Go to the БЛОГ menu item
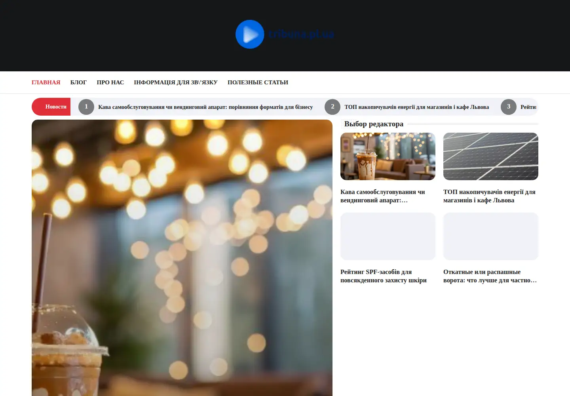The width and height of the screenshot is (570, 396). [78, 82]
